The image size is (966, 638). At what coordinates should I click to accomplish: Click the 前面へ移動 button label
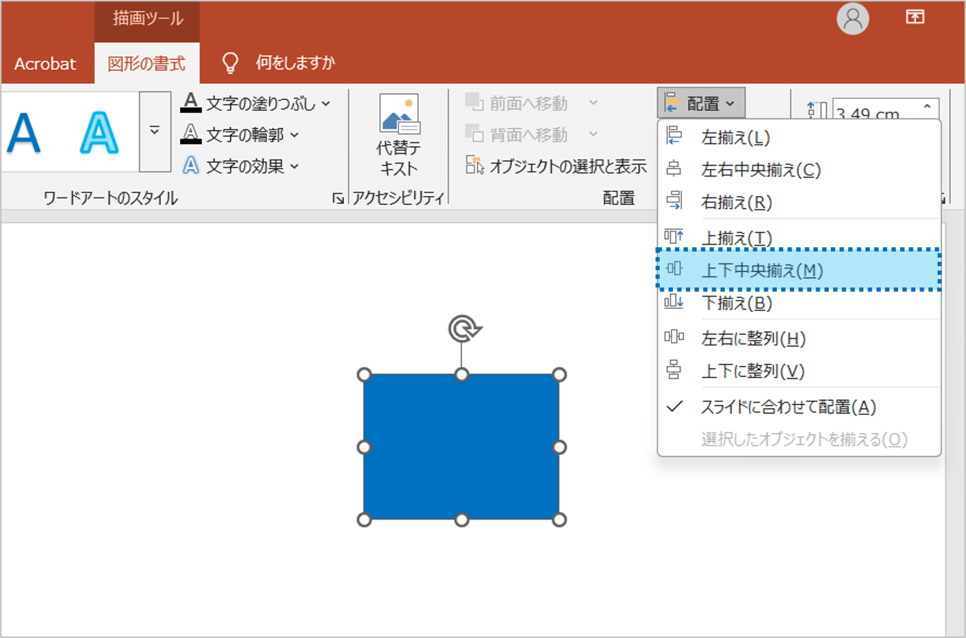point(529,103)
